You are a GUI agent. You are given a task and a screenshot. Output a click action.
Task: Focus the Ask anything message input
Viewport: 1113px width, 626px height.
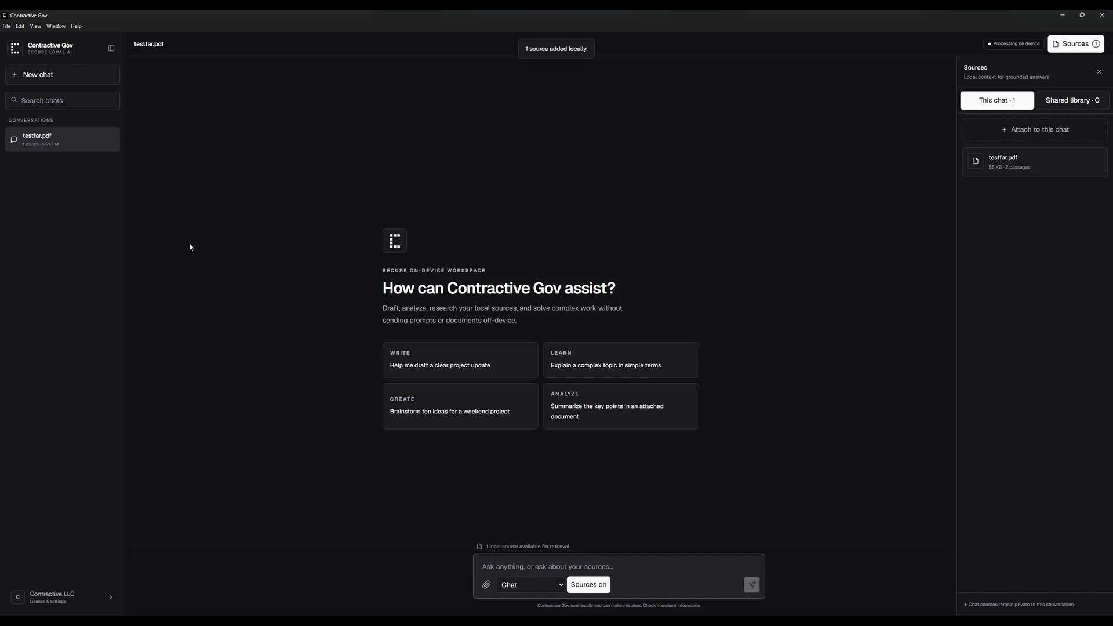619,567
